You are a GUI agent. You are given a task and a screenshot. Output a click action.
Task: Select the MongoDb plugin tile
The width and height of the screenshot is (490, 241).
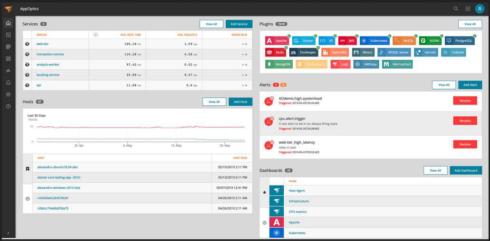point(279,64)
